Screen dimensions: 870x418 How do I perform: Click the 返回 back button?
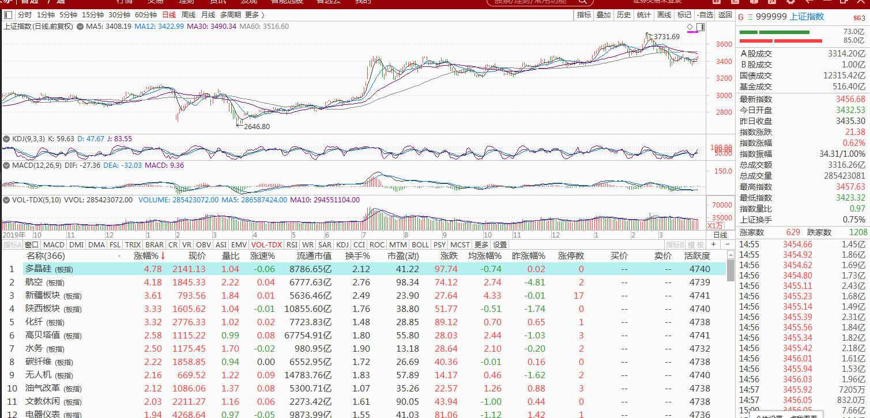tap(725, 15)
